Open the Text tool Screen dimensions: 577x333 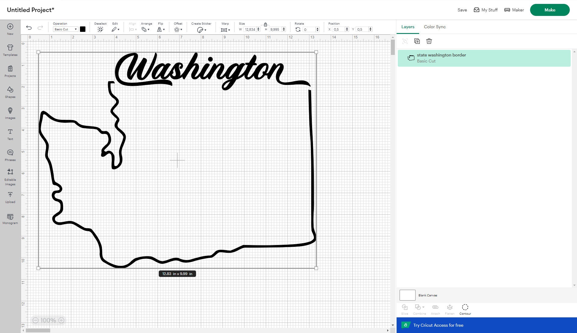(10, 134)
